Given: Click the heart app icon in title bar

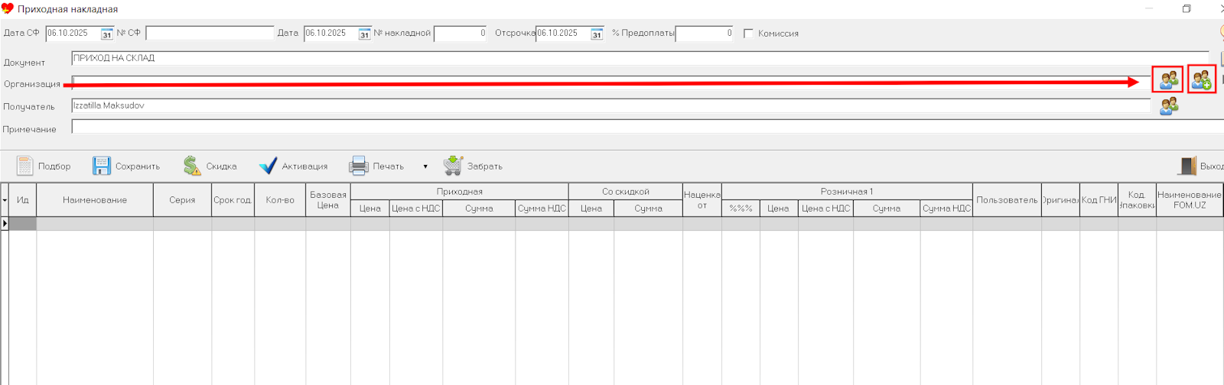Looking at the screenshot, I should click(x=8, y=8).
